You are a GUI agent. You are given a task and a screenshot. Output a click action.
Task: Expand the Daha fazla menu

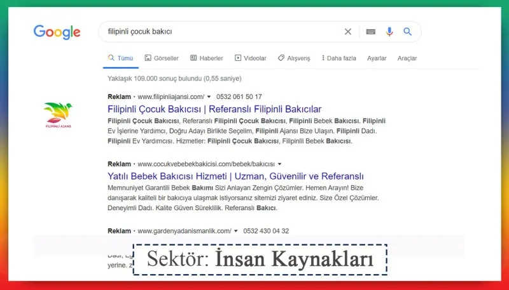coord(339,58)
